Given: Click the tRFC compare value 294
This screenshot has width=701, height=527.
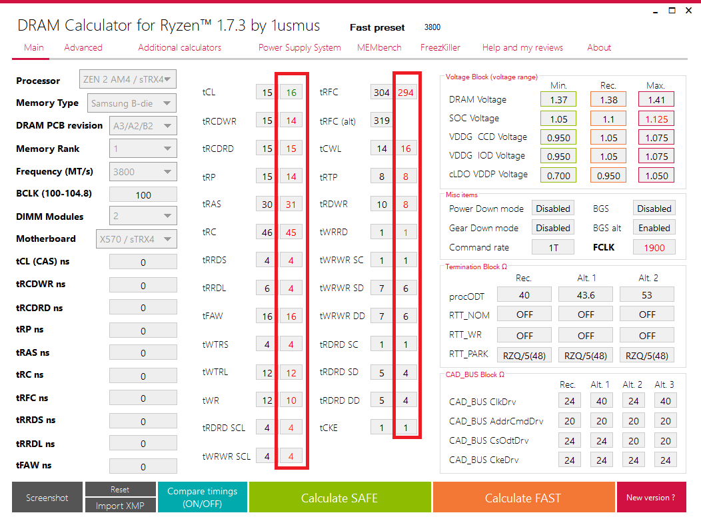Looking at the screenshot, I should (x=406, y=92).
